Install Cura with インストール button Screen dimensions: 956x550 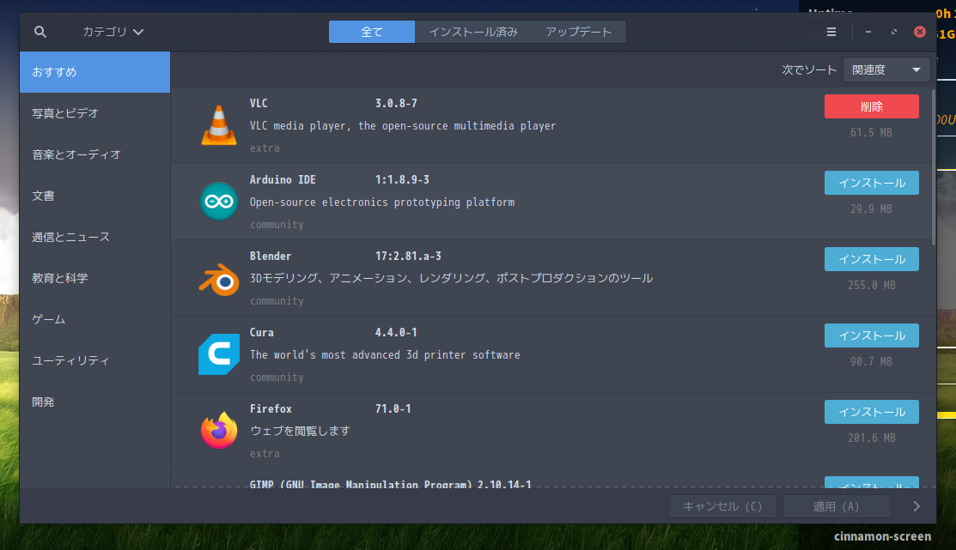click(x=871, y=335)
